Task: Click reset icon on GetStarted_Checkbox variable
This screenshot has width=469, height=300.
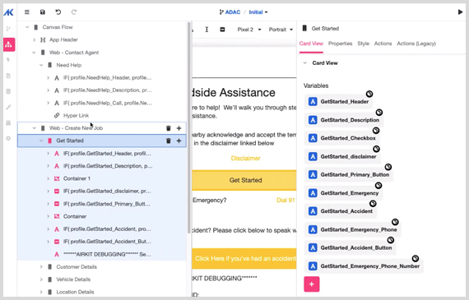Action: tap(376, 131)
